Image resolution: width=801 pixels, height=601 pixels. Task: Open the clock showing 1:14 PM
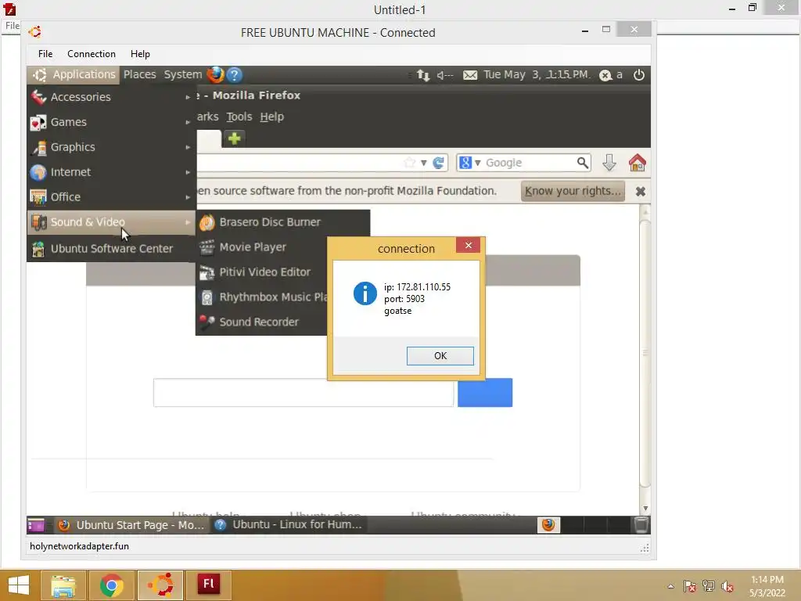pos(767,586)
